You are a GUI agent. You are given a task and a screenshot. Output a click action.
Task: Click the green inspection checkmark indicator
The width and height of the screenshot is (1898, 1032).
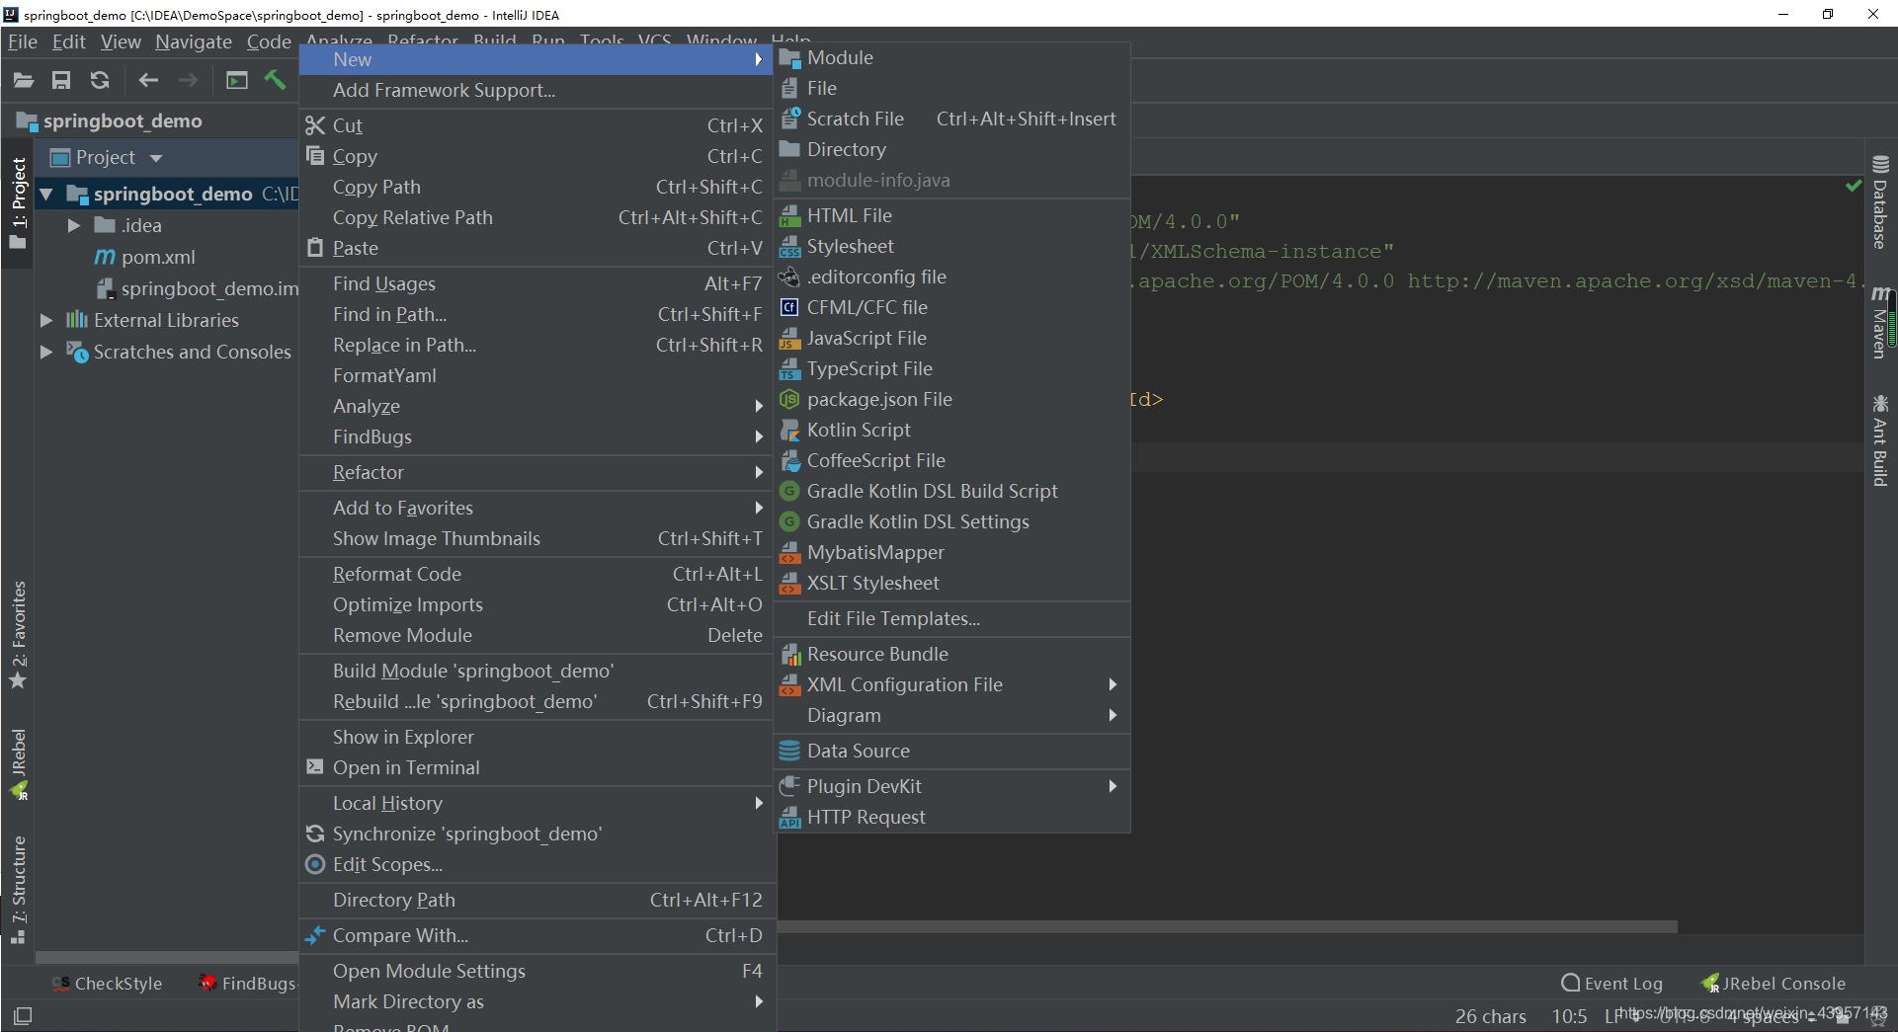pyautogui.click(x=1854, y=187)
